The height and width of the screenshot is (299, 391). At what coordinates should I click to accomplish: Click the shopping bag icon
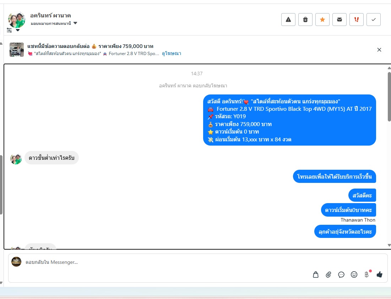[x=316, y=274]
